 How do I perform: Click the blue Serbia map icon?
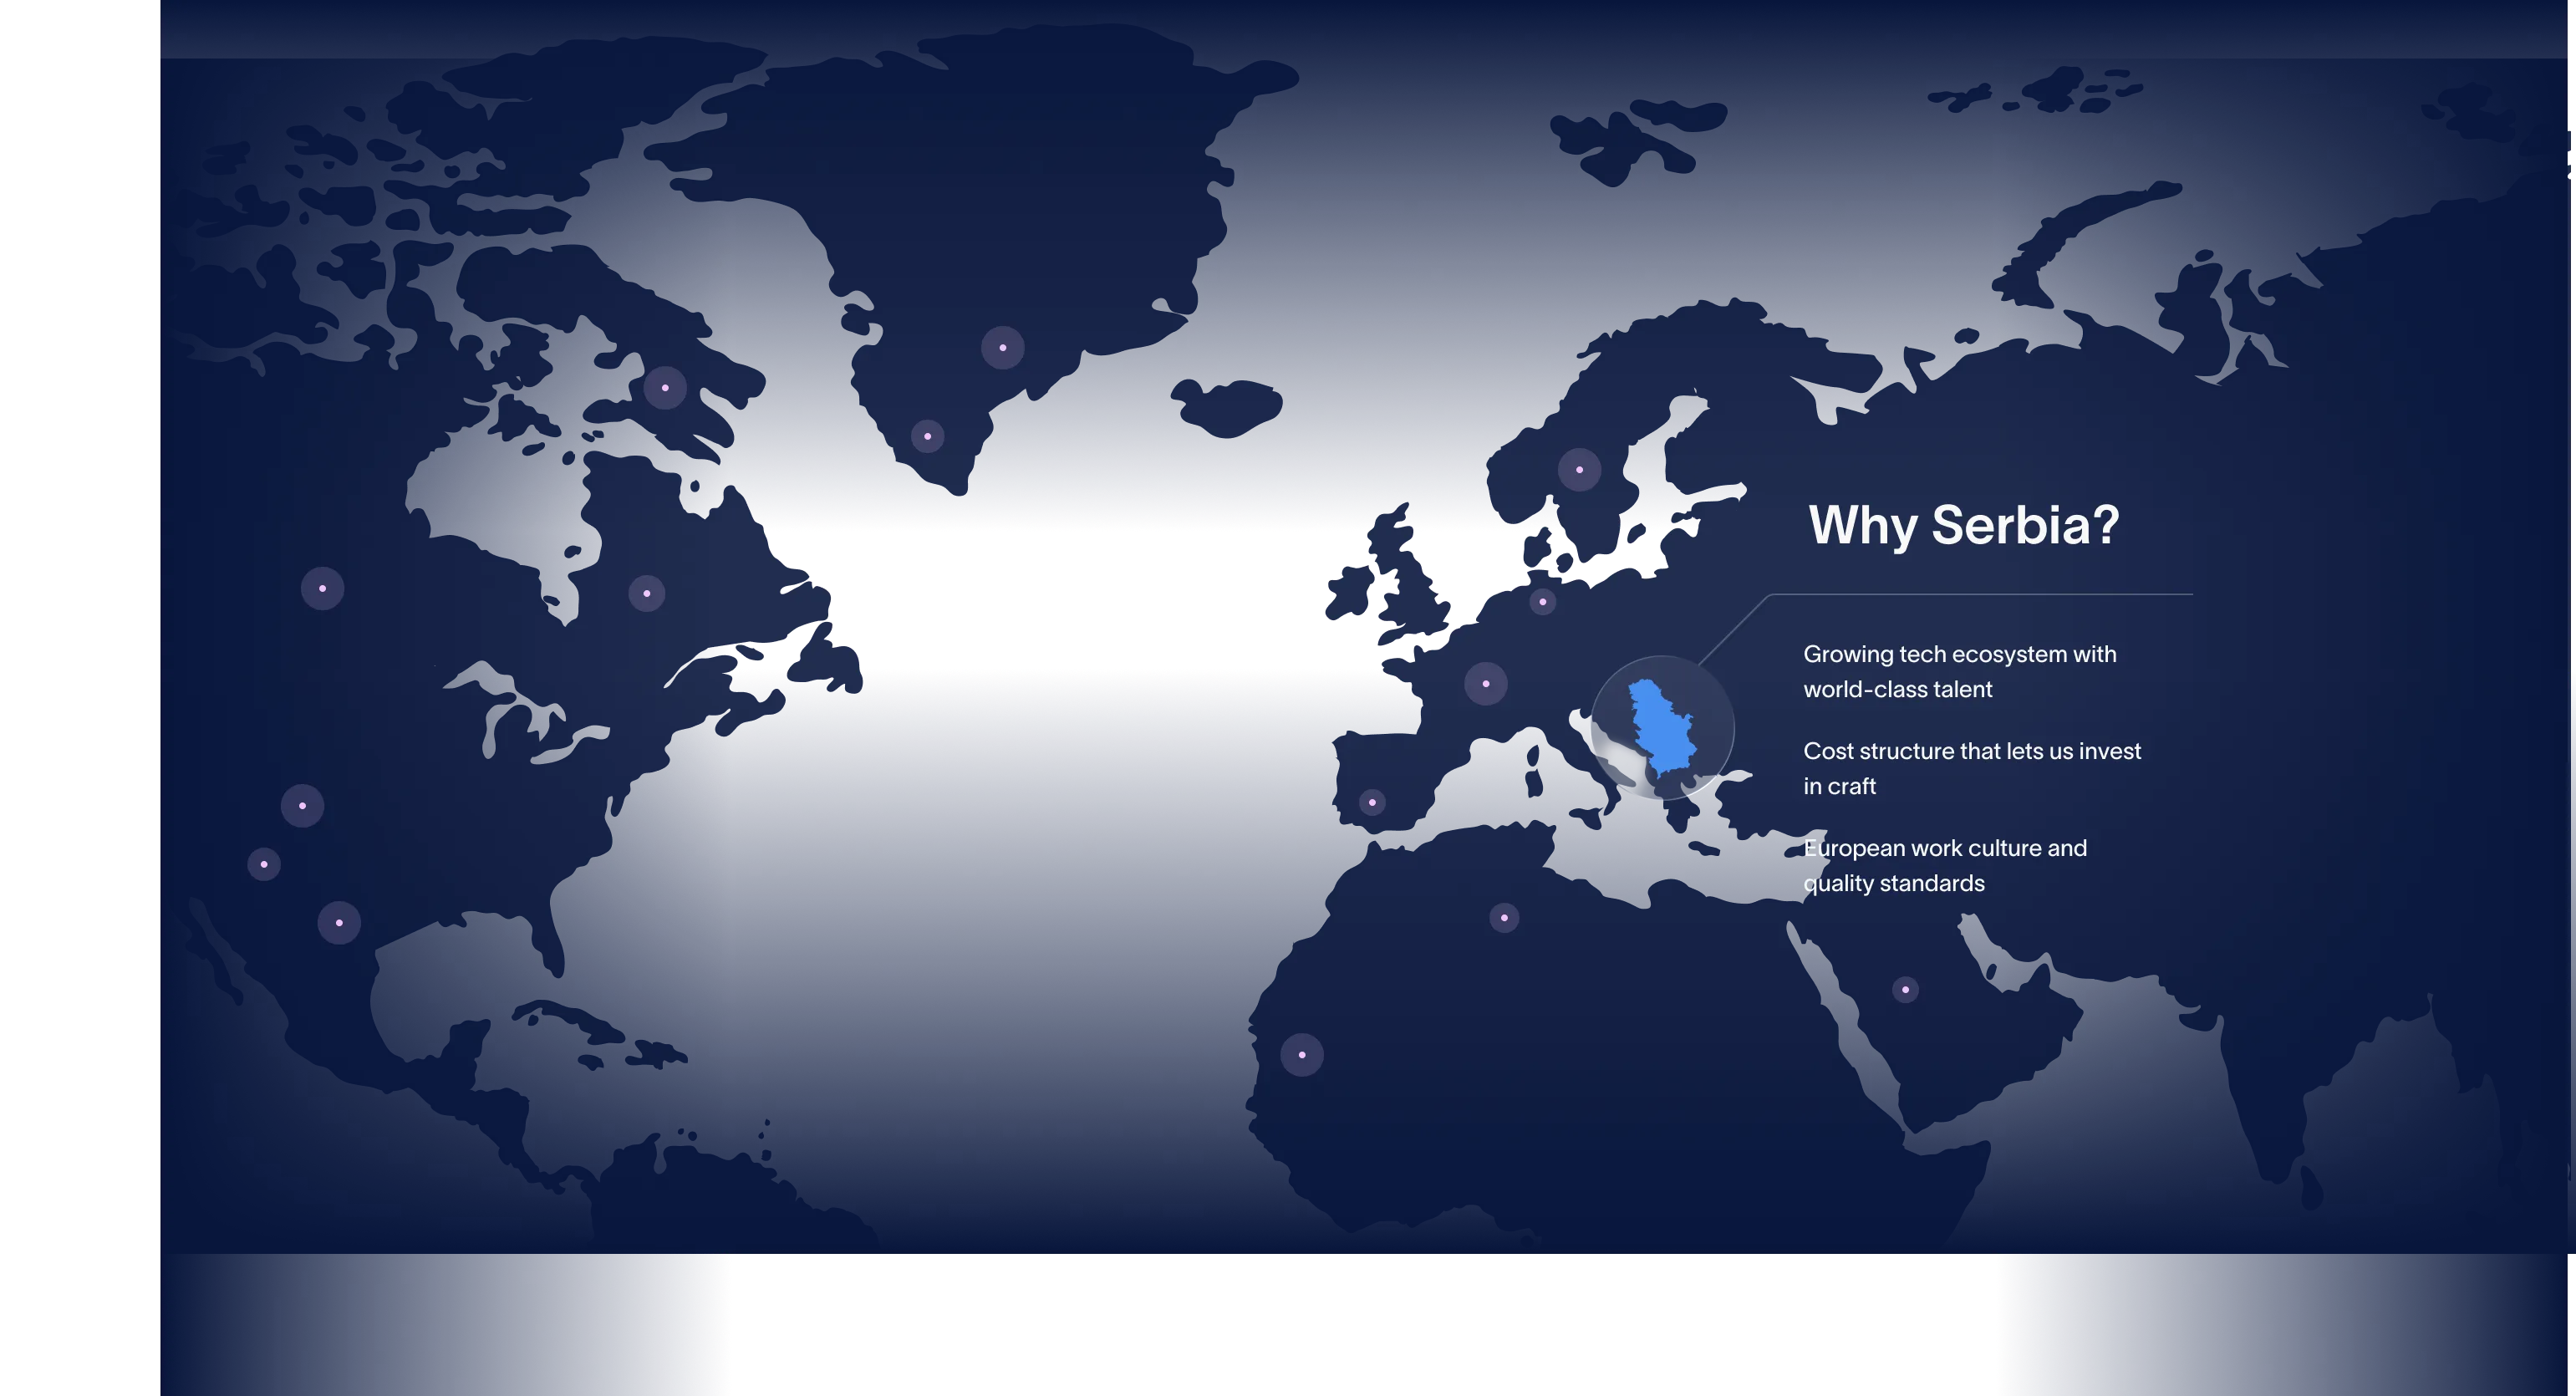pyautogui.click(x=1661, y=728)
